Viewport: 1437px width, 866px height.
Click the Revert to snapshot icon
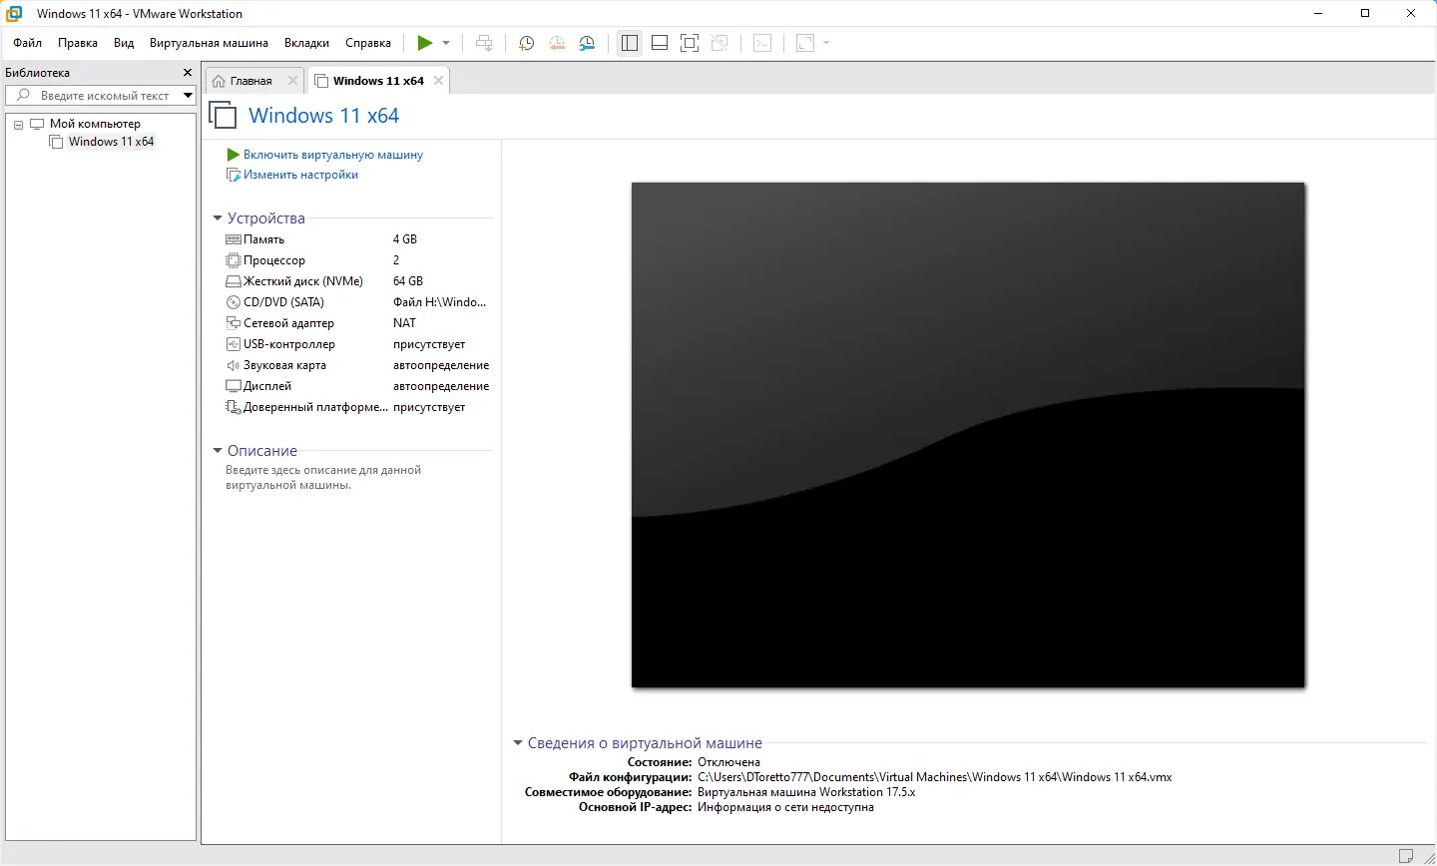pos(557,43)
